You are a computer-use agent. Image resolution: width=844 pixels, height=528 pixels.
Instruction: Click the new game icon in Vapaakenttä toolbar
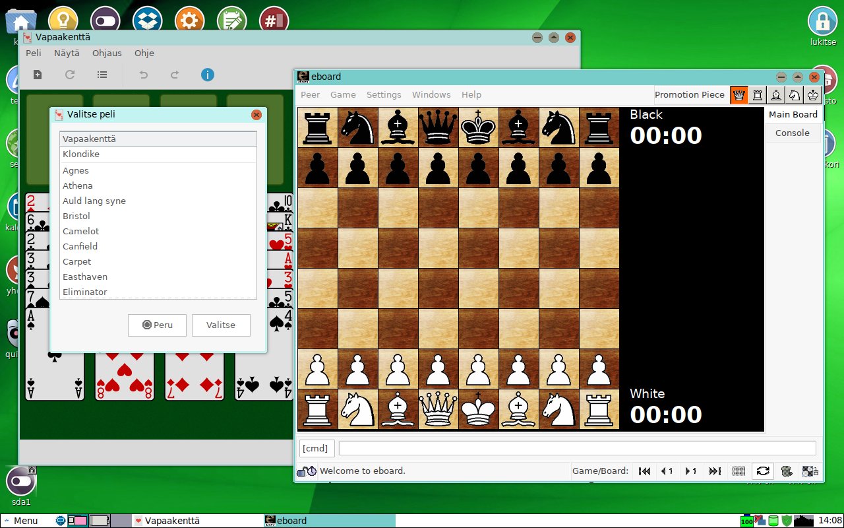pos(38,75)
